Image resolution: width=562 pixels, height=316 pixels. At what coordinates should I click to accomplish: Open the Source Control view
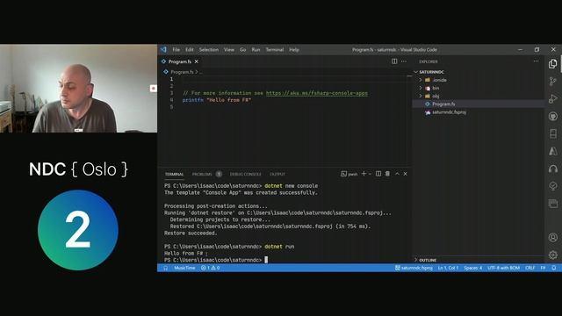click(552, 82)
